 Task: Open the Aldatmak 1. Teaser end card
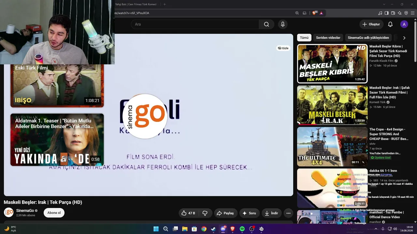pos(57,140)
